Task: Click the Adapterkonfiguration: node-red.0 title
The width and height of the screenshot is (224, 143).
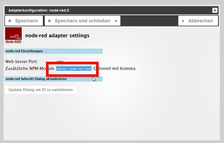Action: 38,10
